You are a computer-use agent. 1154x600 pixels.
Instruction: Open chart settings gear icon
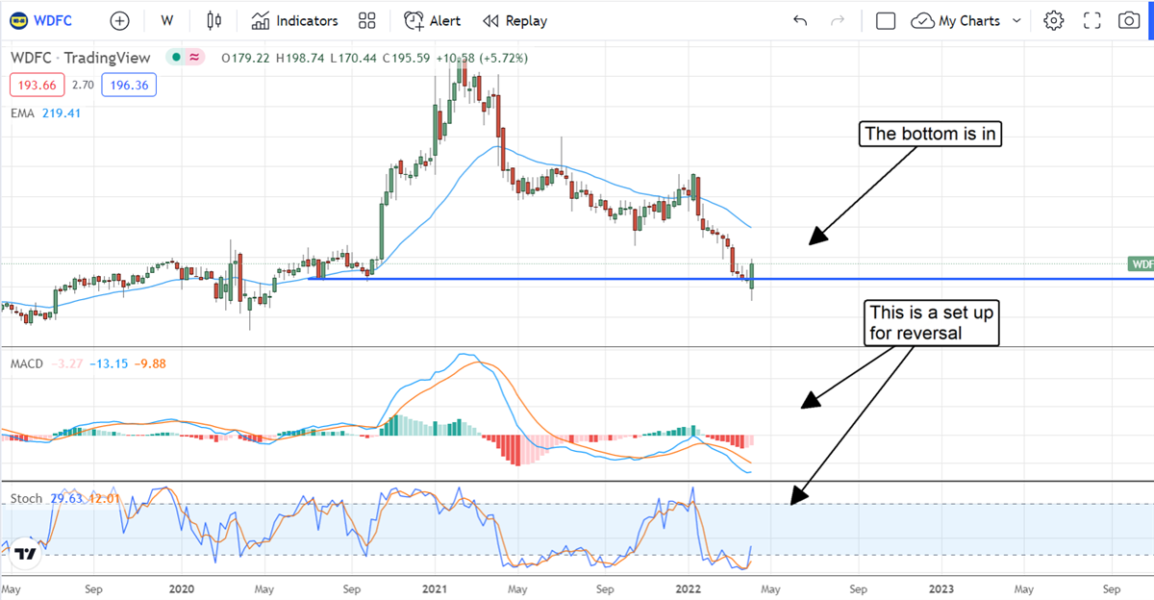[1054, 20]
